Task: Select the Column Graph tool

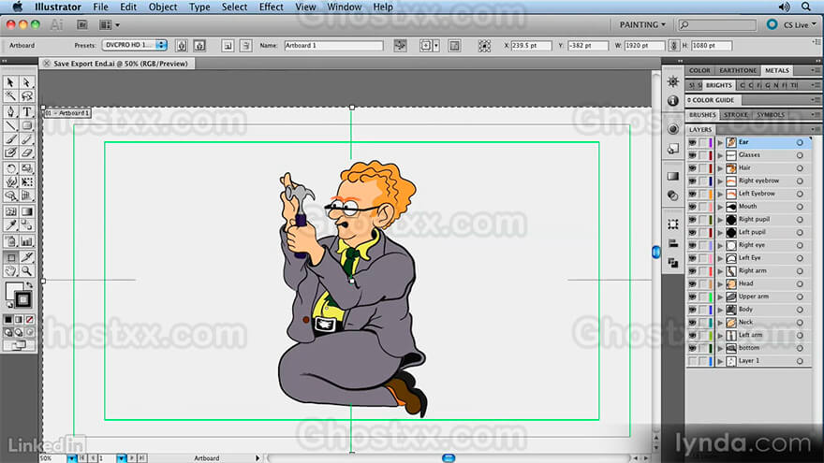Action: coord(27,241)
